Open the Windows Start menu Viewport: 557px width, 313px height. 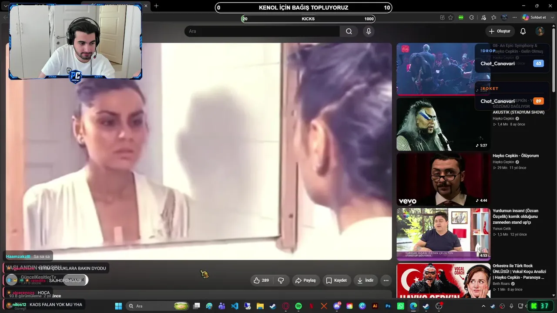click(x=118, y=306)
